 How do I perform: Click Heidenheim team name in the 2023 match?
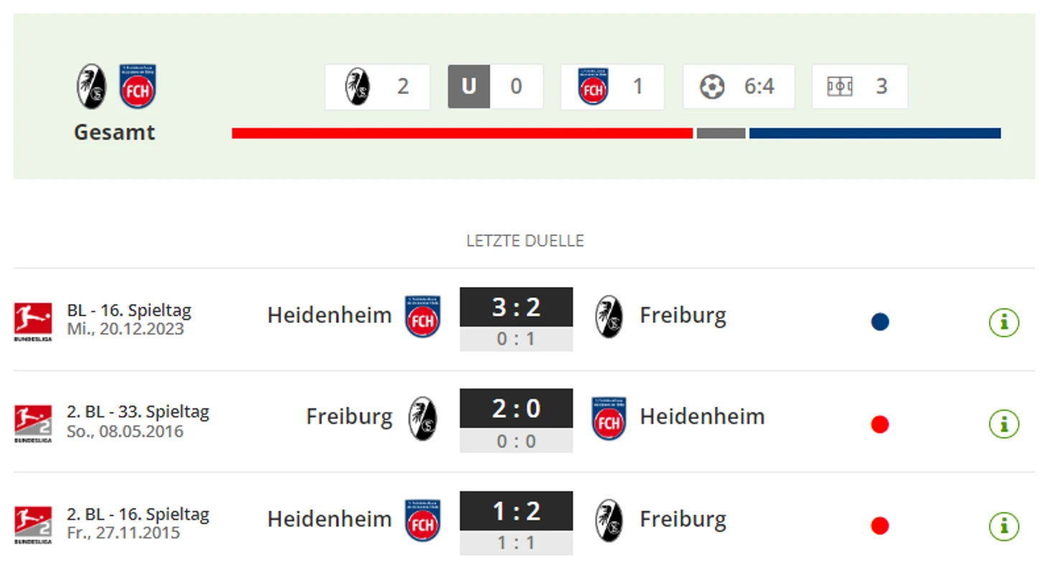click(329, 315)
